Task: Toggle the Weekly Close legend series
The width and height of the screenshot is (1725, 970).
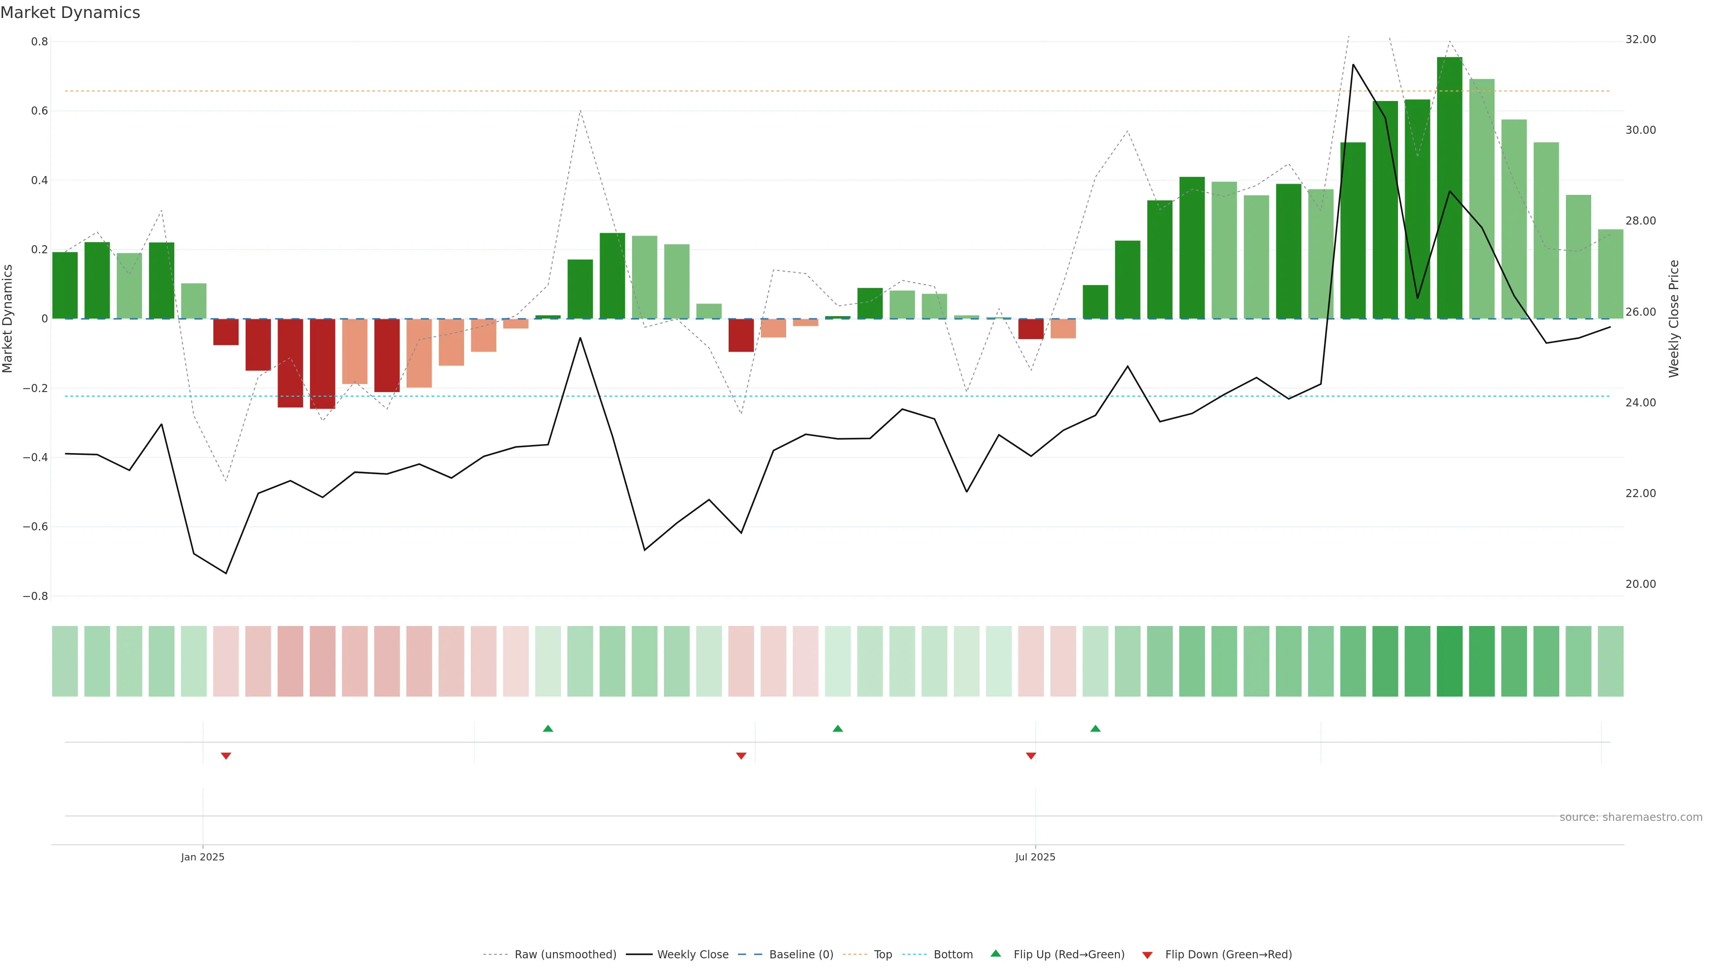Action: (692, 955)
